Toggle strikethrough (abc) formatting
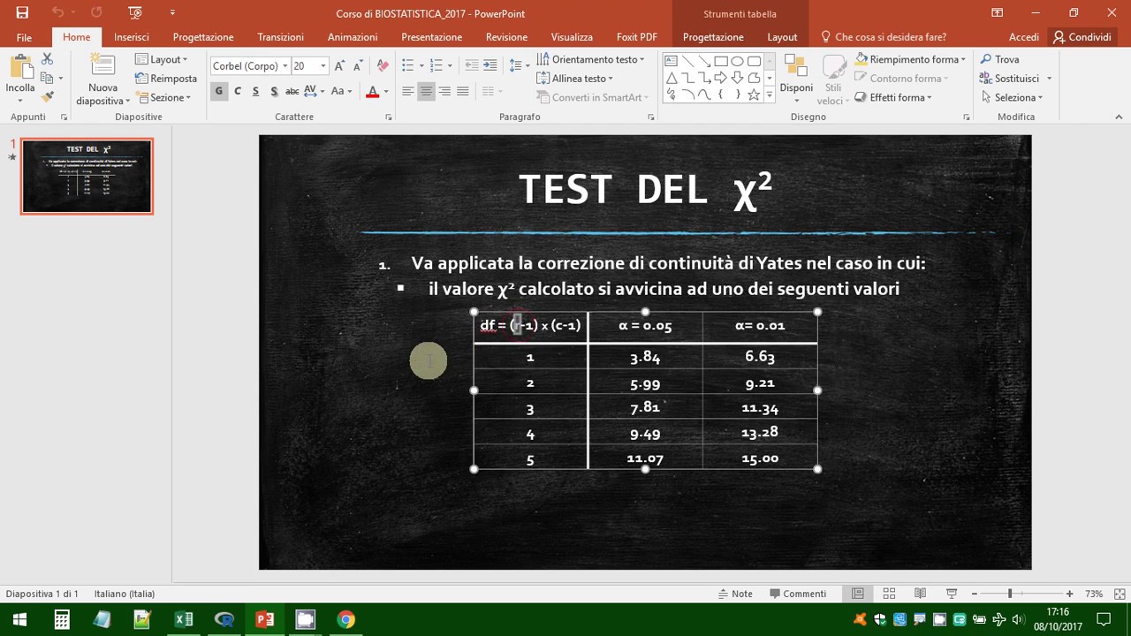The image size is (1131, 636). point(292,91)
